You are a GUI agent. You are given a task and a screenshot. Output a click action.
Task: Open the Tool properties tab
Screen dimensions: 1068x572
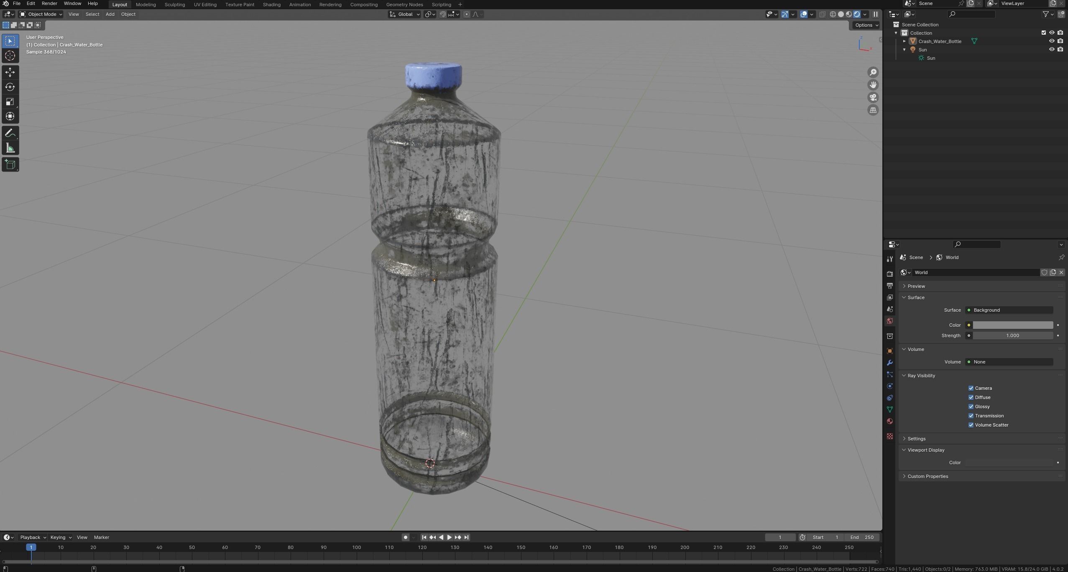click(889, 259)
